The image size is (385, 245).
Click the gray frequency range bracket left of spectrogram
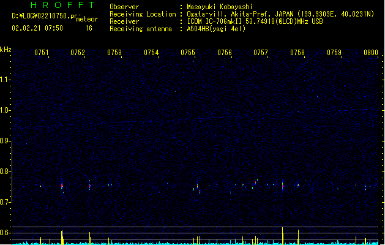pyautogui.click(x=12, y=171)
